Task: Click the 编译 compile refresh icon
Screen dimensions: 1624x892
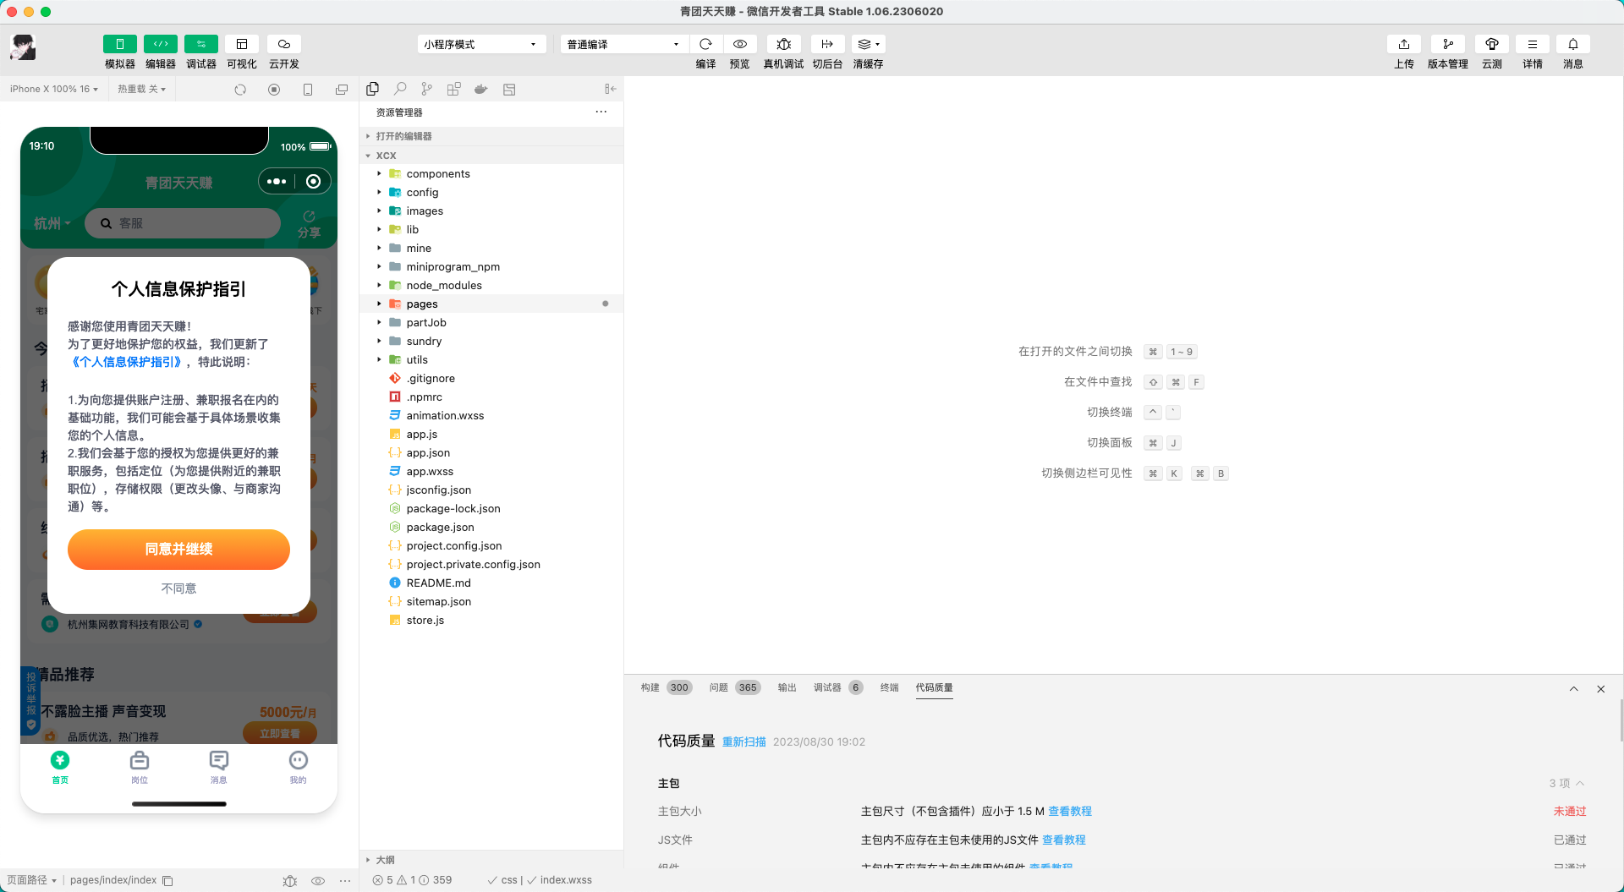Action: (x=705, y=44)
